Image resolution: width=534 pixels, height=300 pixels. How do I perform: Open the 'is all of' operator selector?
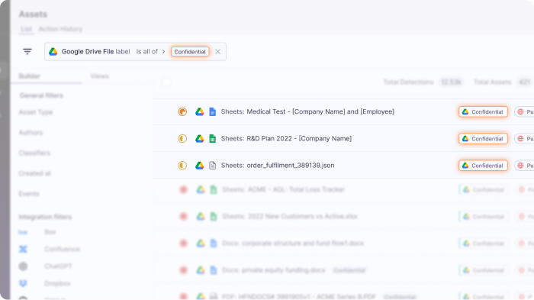tap(146, 51)
